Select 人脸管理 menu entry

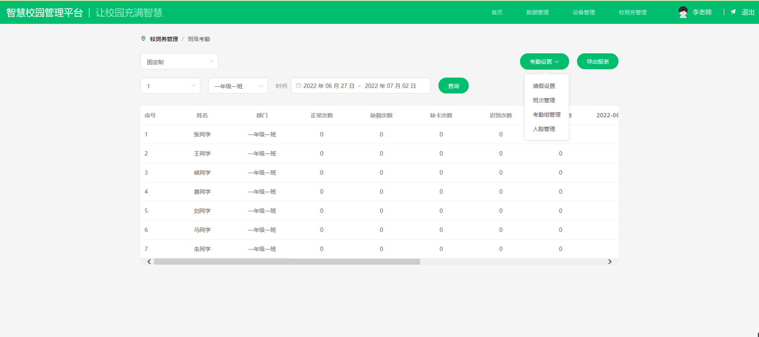544,129
